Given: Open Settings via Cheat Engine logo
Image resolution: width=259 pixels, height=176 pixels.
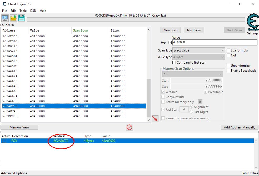Looking at the screenshot, I should click(x=253, y=22).
